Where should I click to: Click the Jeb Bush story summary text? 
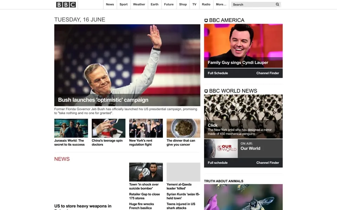126,111
